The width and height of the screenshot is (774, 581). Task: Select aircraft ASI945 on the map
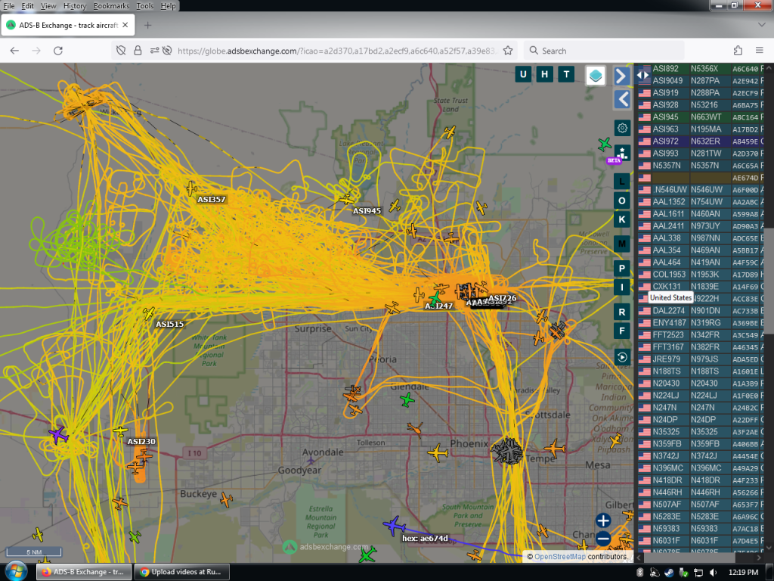pyautogui.click(x=346, y=199)
